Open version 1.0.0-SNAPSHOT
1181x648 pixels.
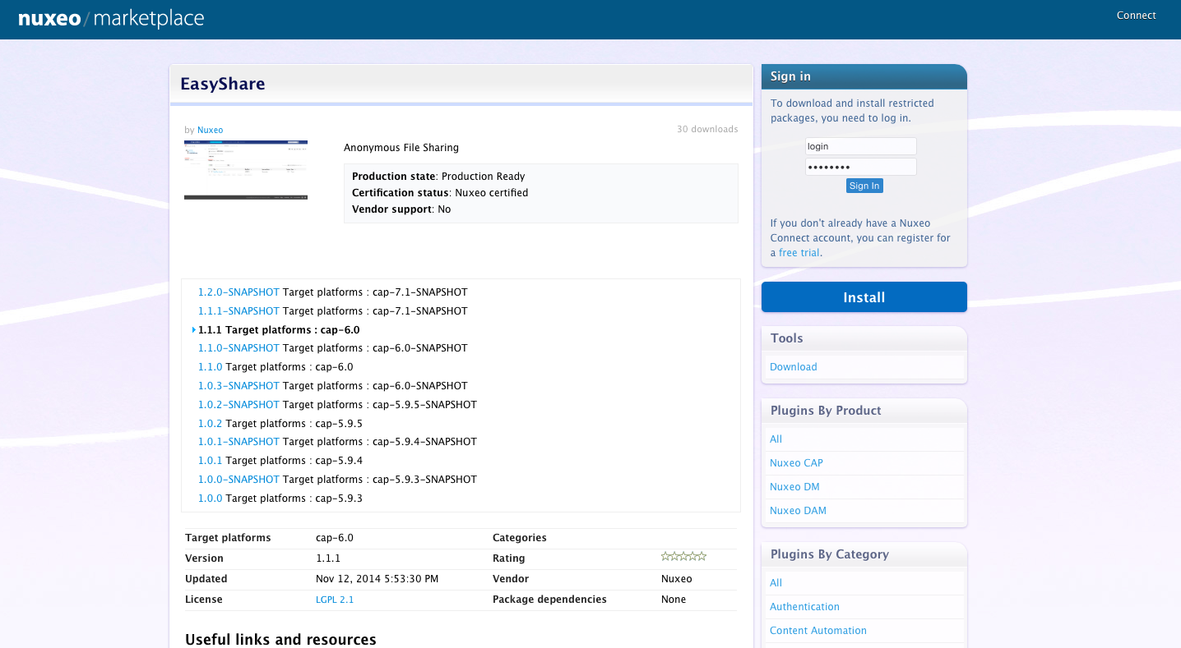[239, 480]
